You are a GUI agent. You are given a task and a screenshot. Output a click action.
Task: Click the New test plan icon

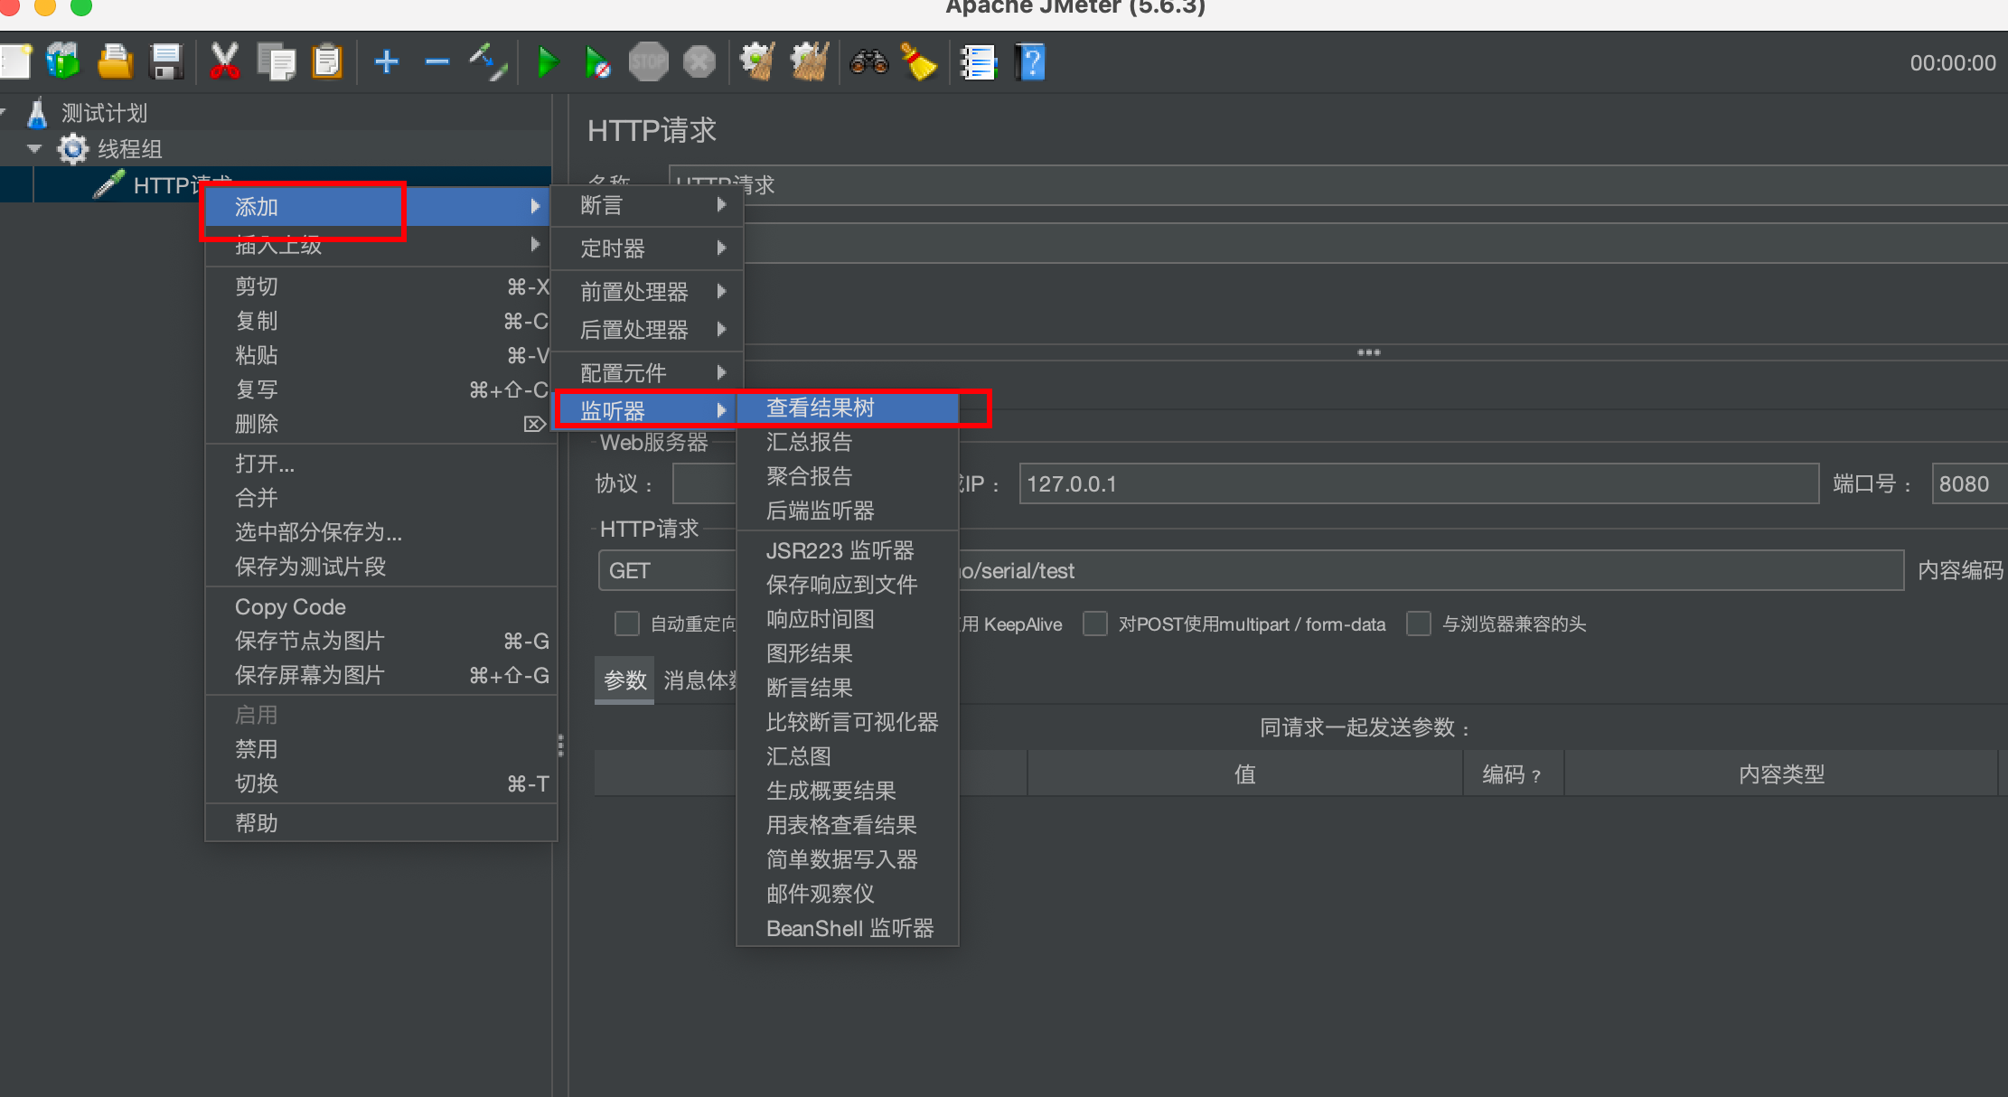coord(15,62)
